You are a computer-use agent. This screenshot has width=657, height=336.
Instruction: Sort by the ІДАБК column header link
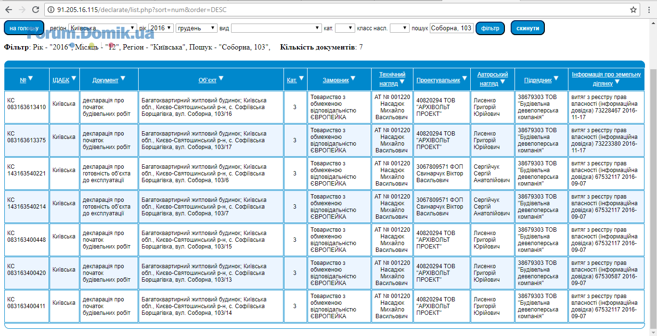[61, 80]
